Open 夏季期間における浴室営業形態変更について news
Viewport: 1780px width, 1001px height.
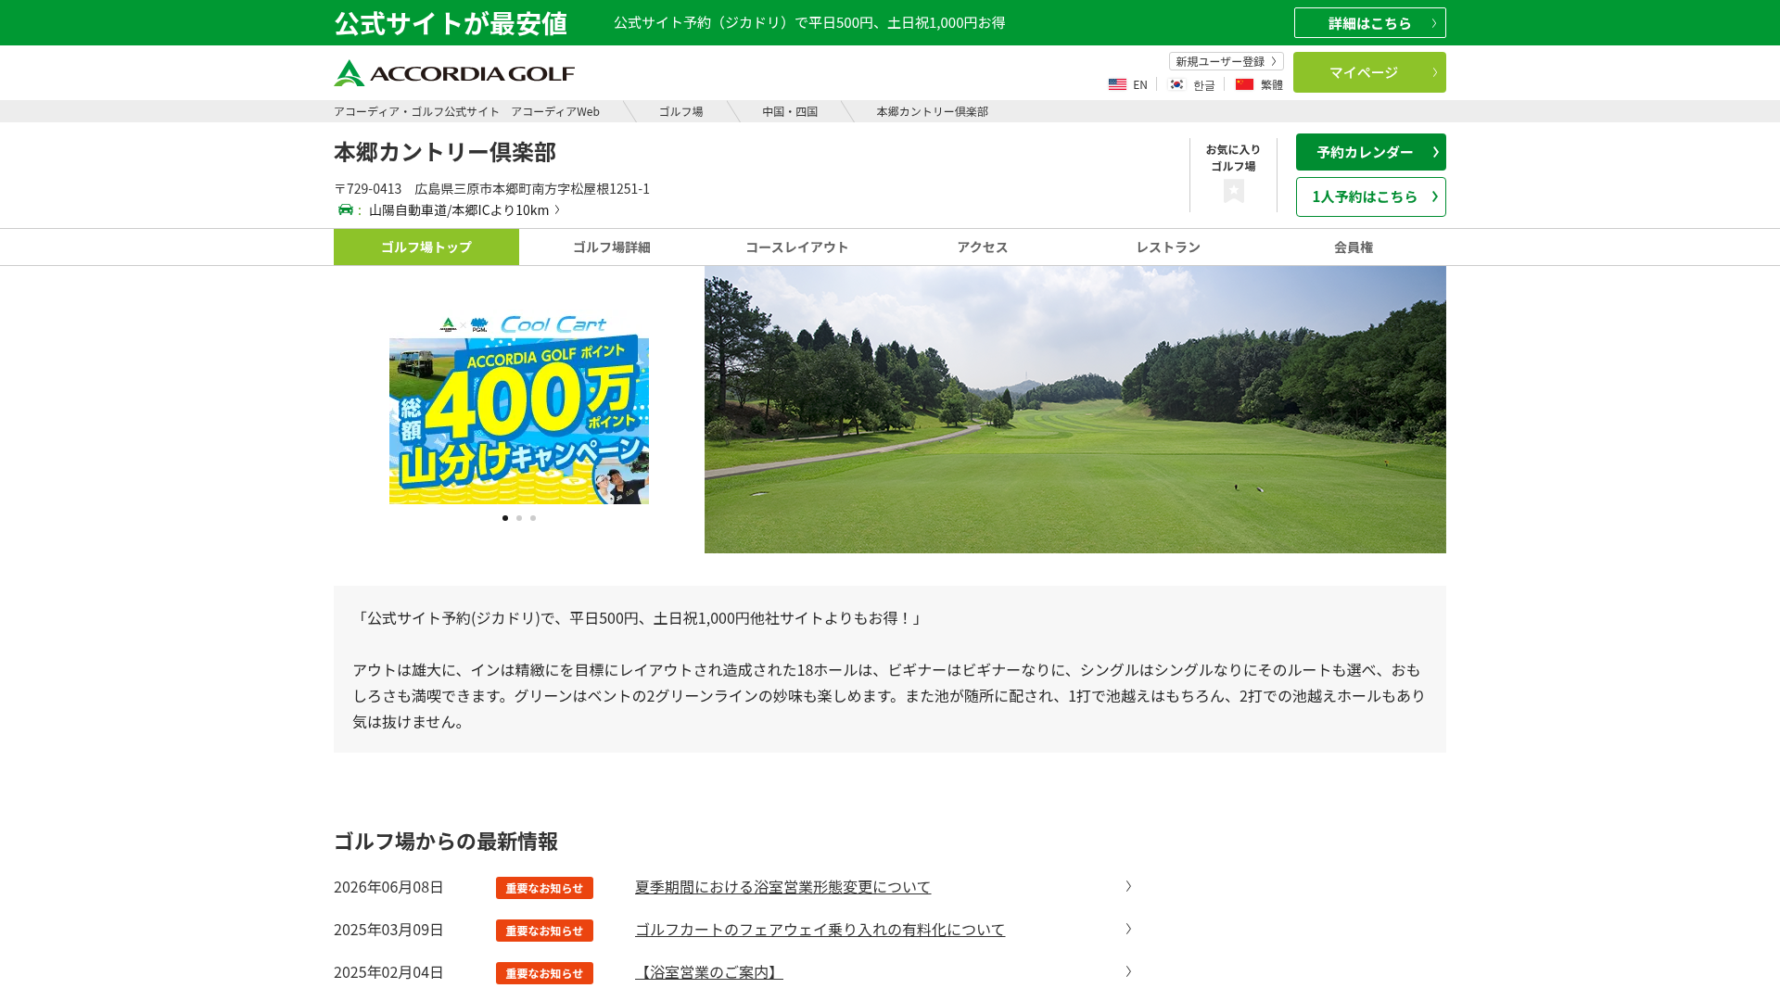point(782,887)
